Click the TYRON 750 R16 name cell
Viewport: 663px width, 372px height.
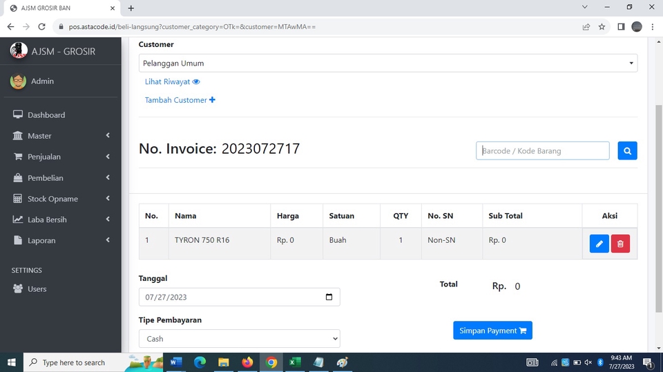pyautogui.click(x=220, y=244)
